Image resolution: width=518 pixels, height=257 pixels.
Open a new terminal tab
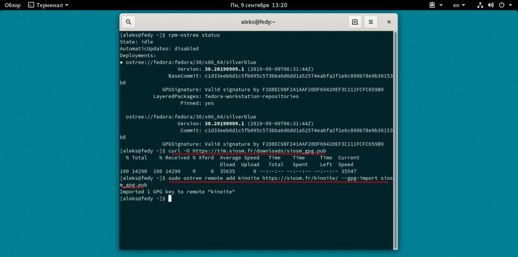[x=355, y=22]
